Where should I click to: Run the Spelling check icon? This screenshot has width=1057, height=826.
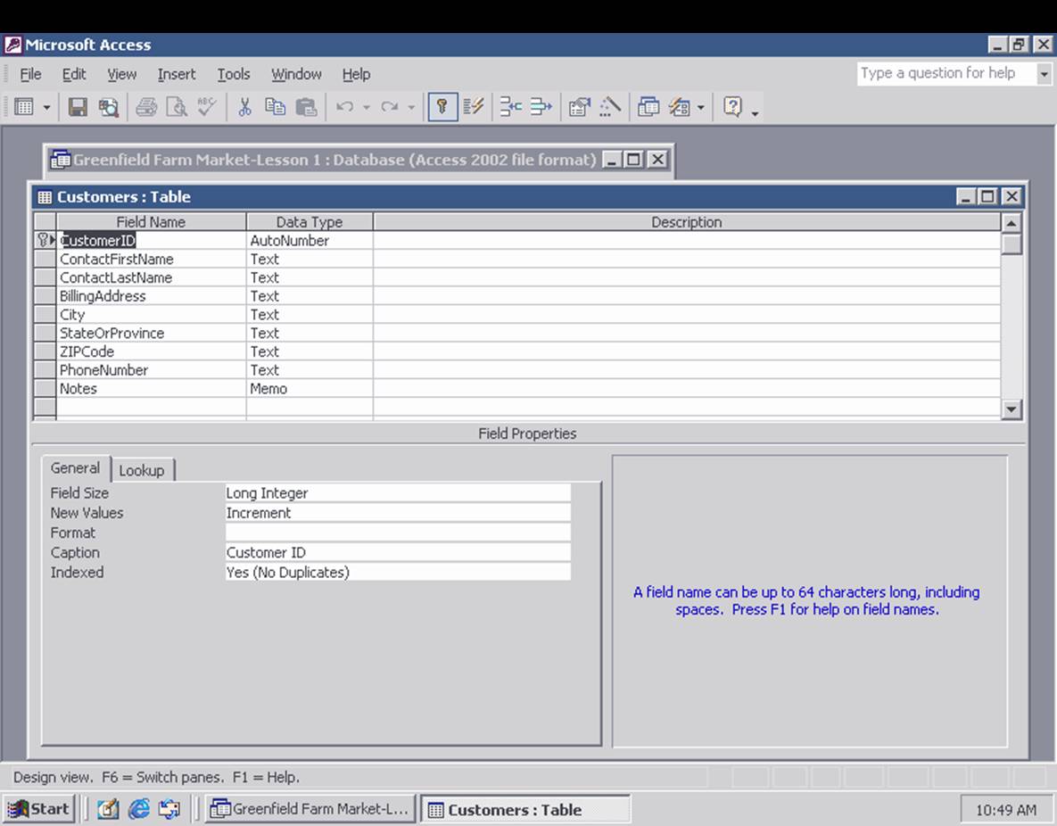[206, 107]
